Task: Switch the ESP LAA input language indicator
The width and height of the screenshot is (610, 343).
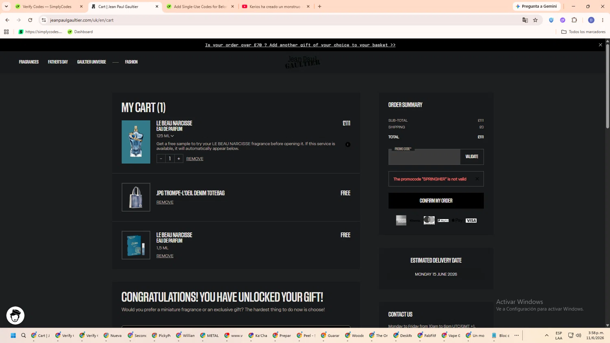Action: click(x=559, y=335)
